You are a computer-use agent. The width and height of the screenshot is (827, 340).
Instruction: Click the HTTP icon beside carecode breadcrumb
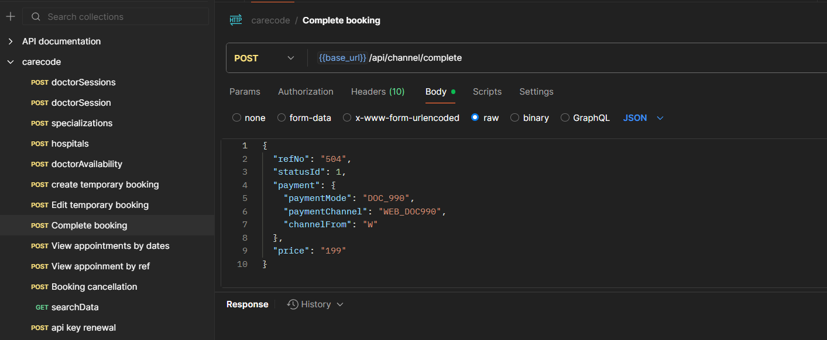click(236, 20)
